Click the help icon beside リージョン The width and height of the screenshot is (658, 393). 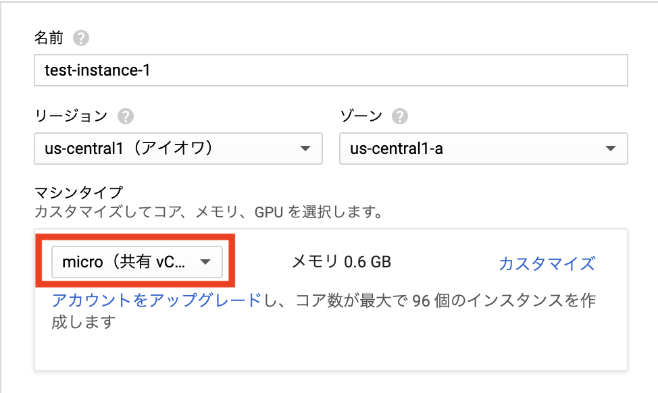point(125,116)
